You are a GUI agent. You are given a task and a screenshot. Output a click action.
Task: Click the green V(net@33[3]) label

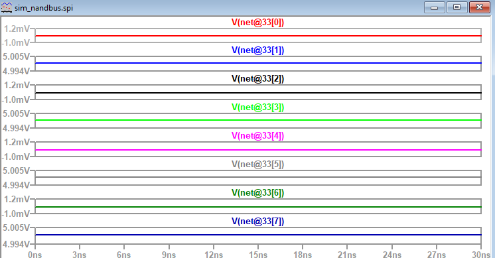click(257, 107)
